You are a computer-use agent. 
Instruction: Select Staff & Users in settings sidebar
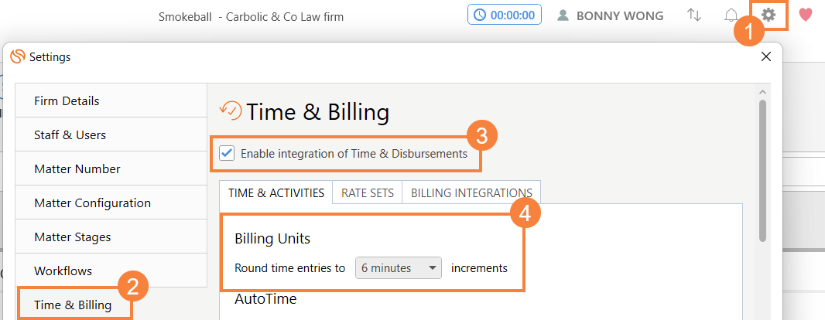click(x=111, y=134)
